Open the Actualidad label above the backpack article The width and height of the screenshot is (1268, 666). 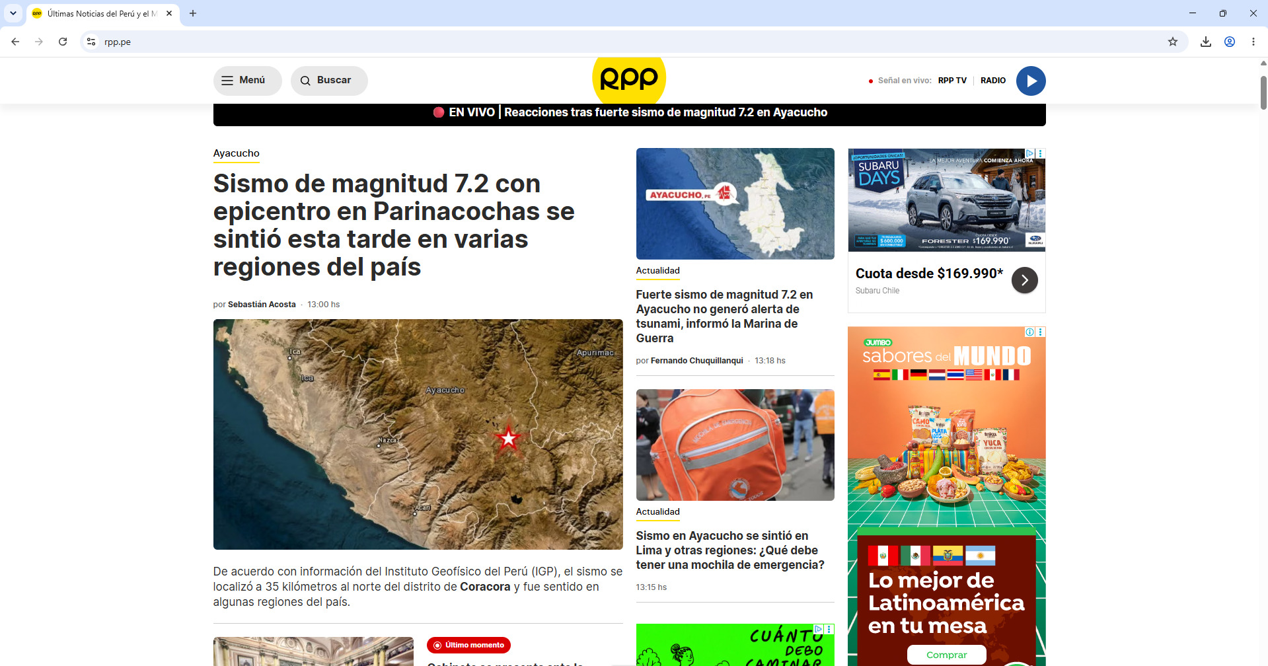[658, 512]
